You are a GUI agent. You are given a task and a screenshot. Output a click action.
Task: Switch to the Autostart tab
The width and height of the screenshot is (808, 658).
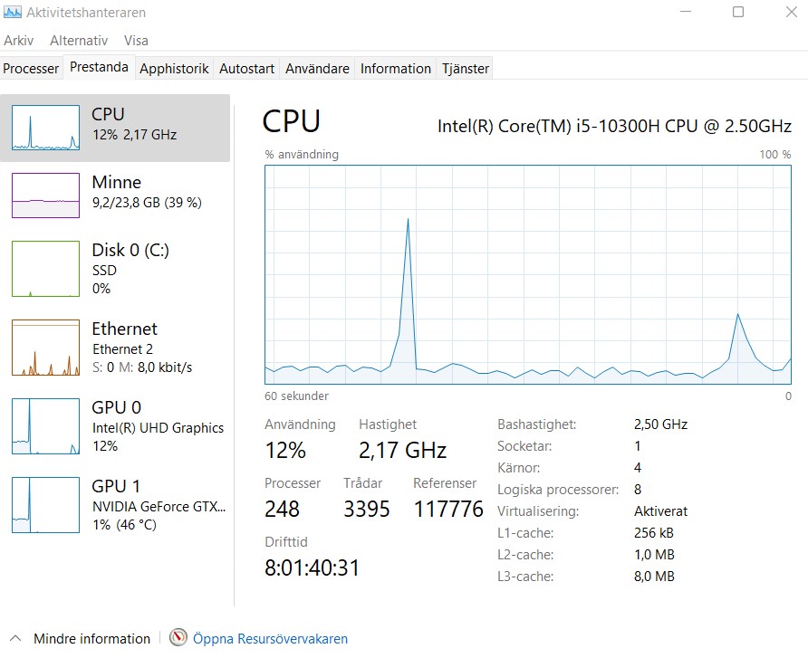click(x=246, y=69)
